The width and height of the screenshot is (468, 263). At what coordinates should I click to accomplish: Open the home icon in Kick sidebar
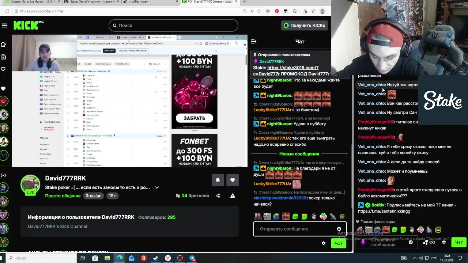[3, 45]
